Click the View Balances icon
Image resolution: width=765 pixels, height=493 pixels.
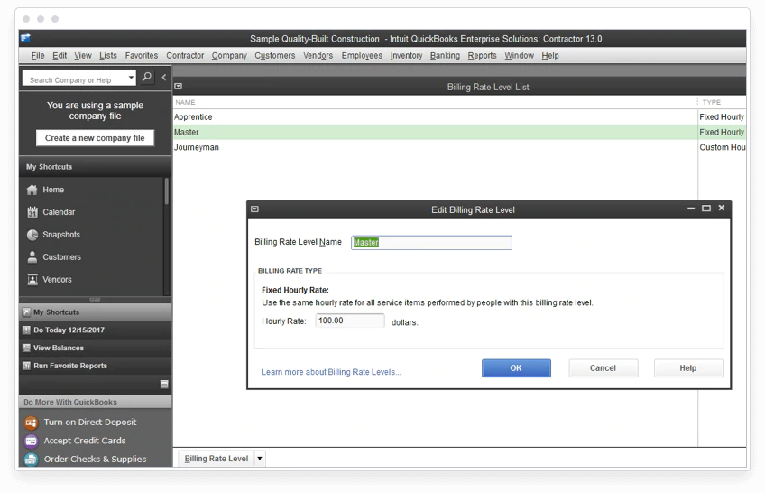coord(26,348)
